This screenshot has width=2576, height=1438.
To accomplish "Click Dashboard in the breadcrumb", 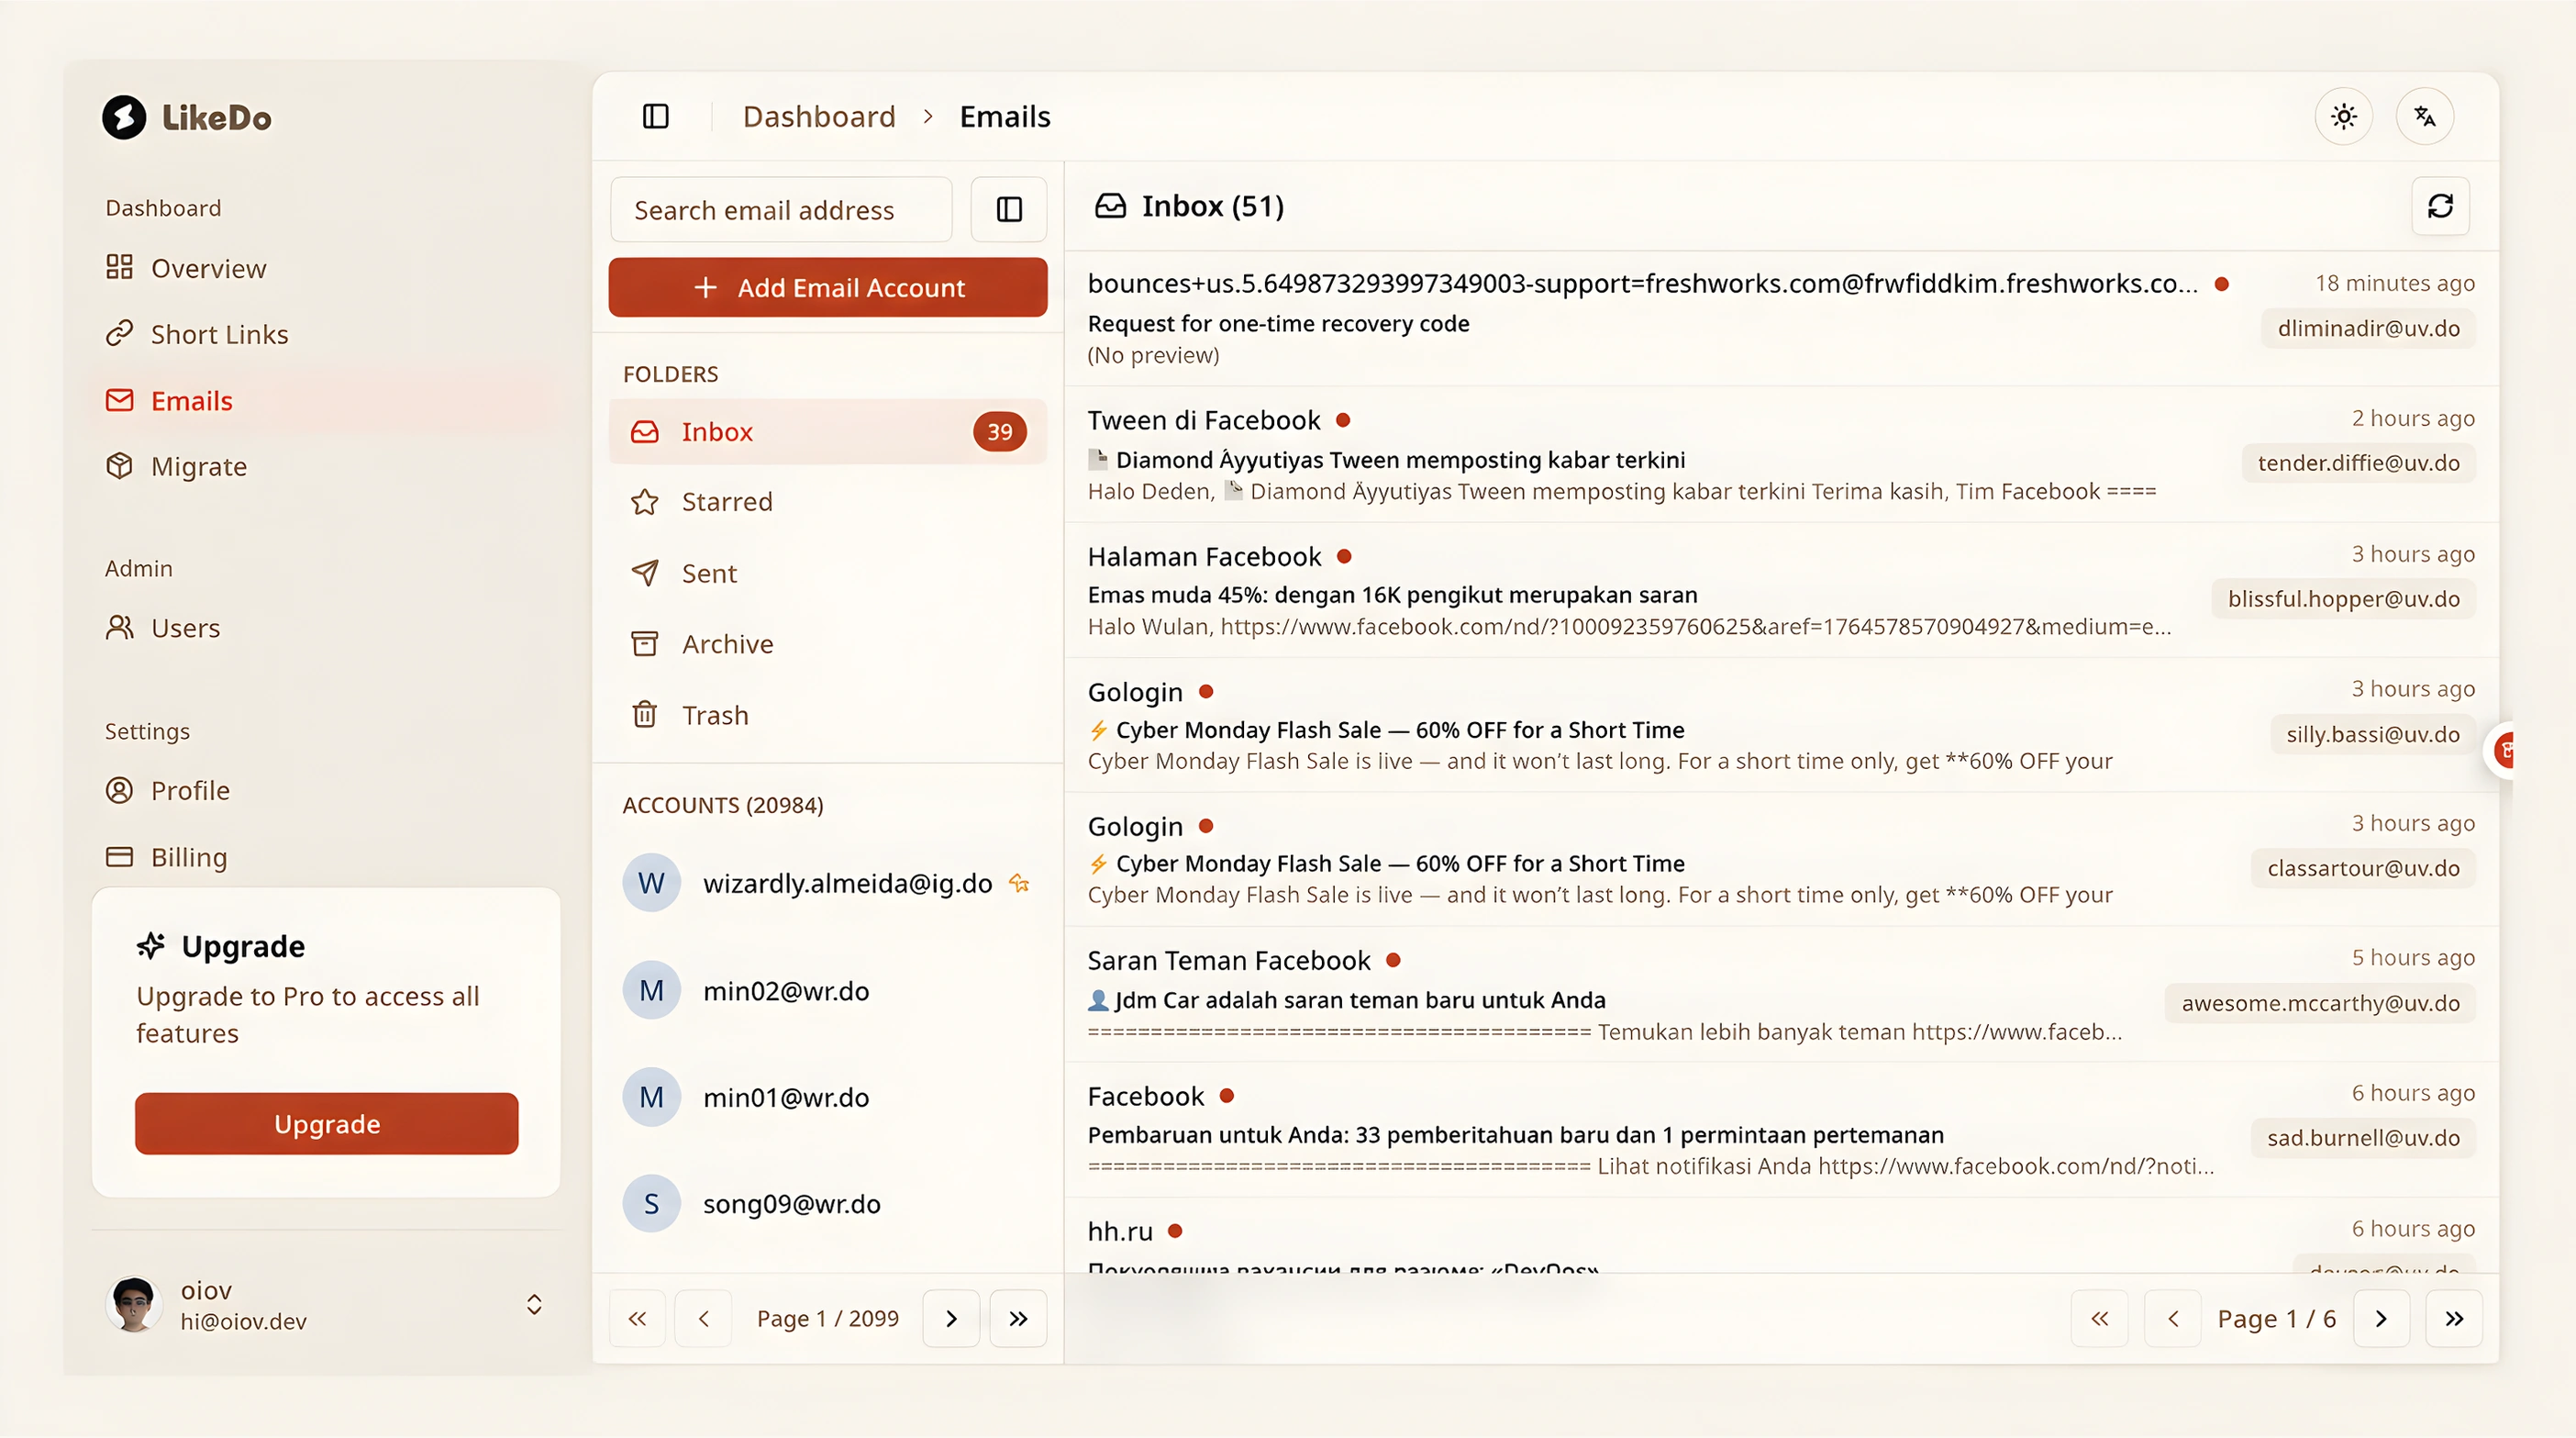I will [819, 116].
